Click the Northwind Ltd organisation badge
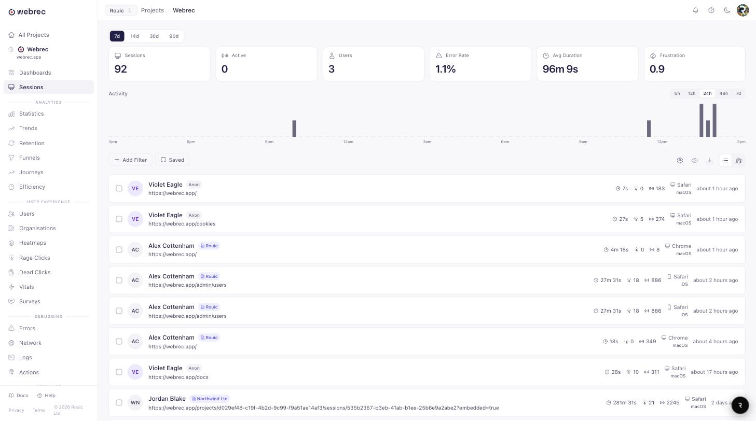Viewport: 756px width, 421px height. [x=210, y=399]
